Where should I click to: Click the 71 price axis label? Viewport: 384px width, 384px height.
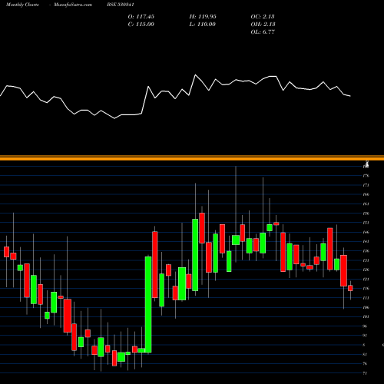tap(365, 373)
